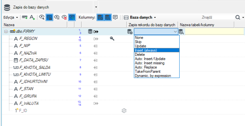This screenshot has height=126, width=245.
Task: Click bidirectional arrow icon in F_REGON row
Action: click(x=96, y=39)
